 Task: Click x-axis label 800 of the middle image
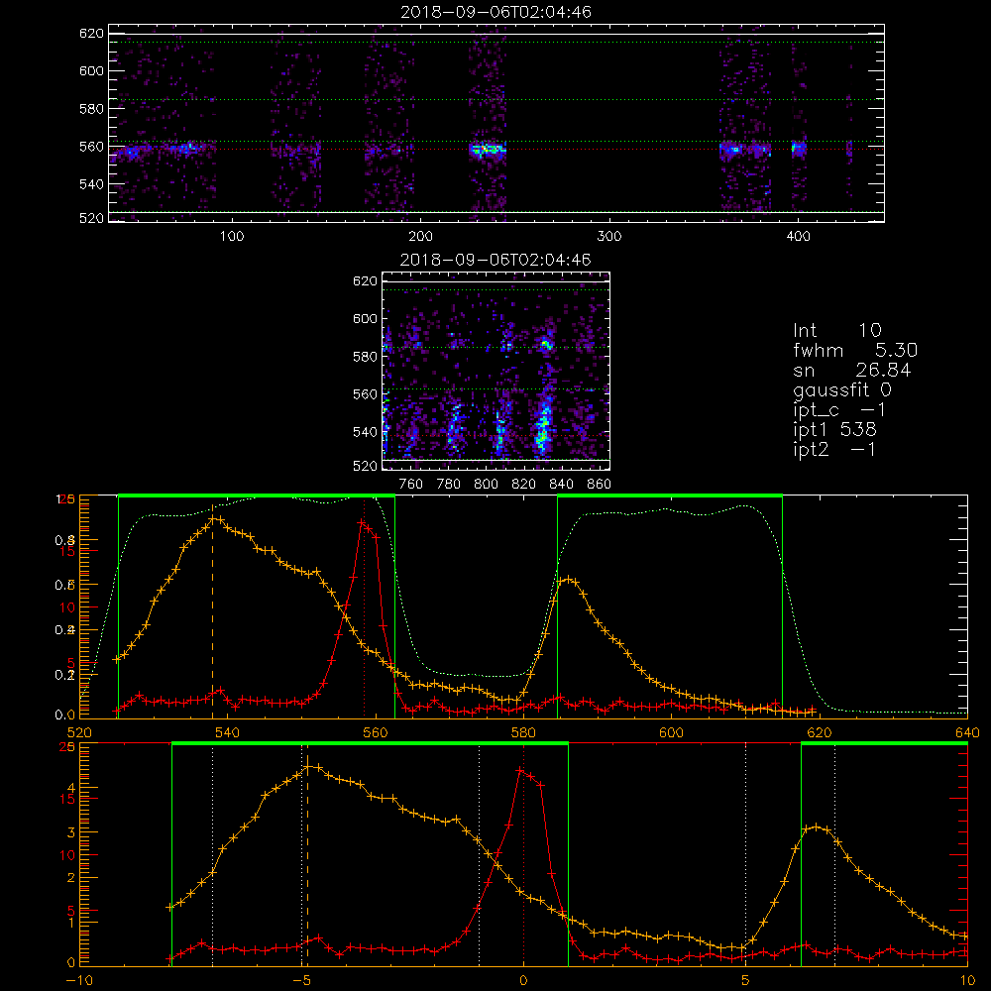click(x=486, y=485)
